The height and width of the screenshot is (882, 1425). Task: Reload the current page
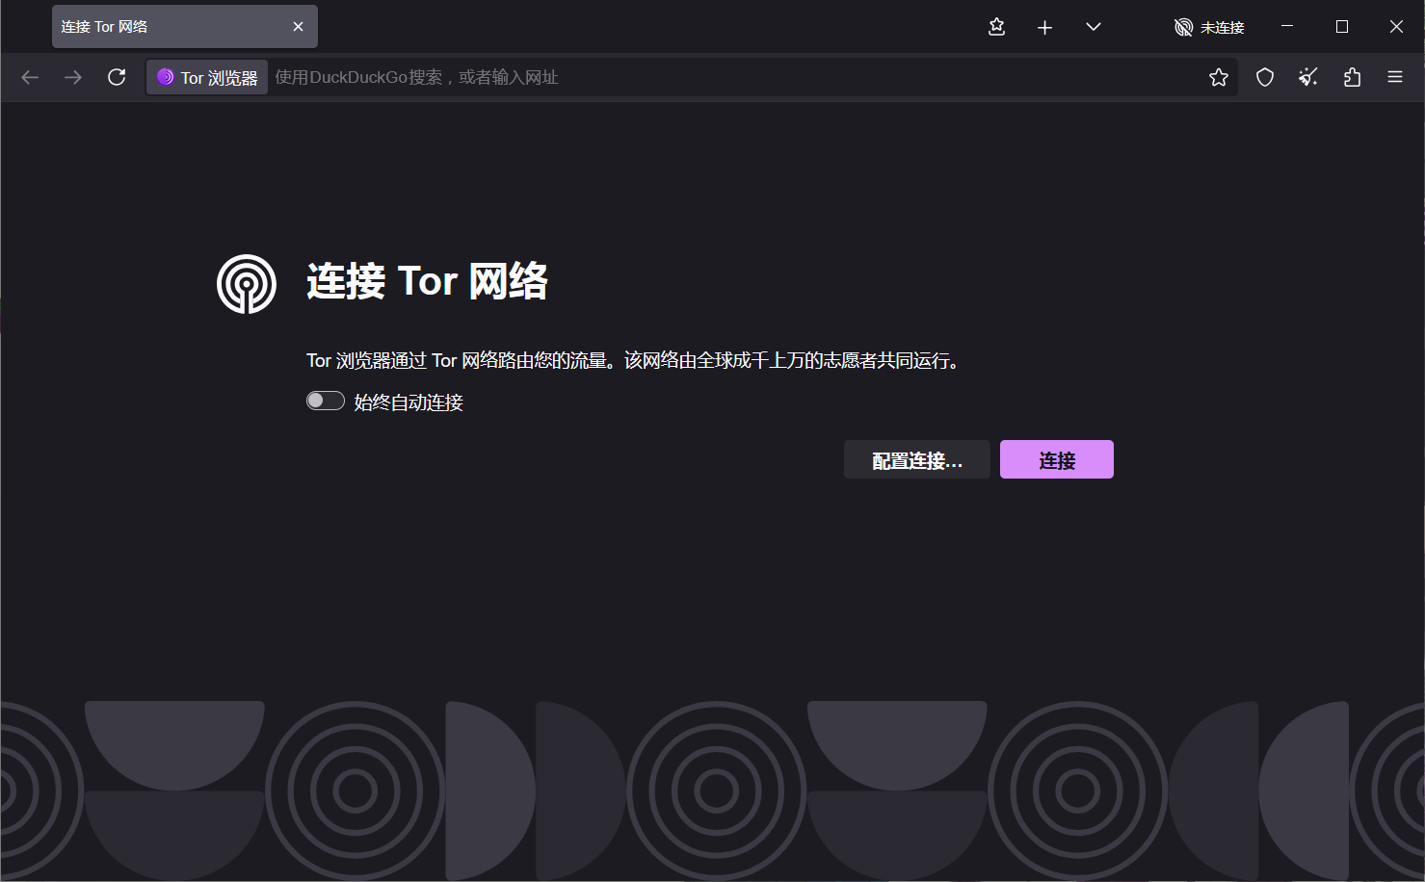point(117,77)
